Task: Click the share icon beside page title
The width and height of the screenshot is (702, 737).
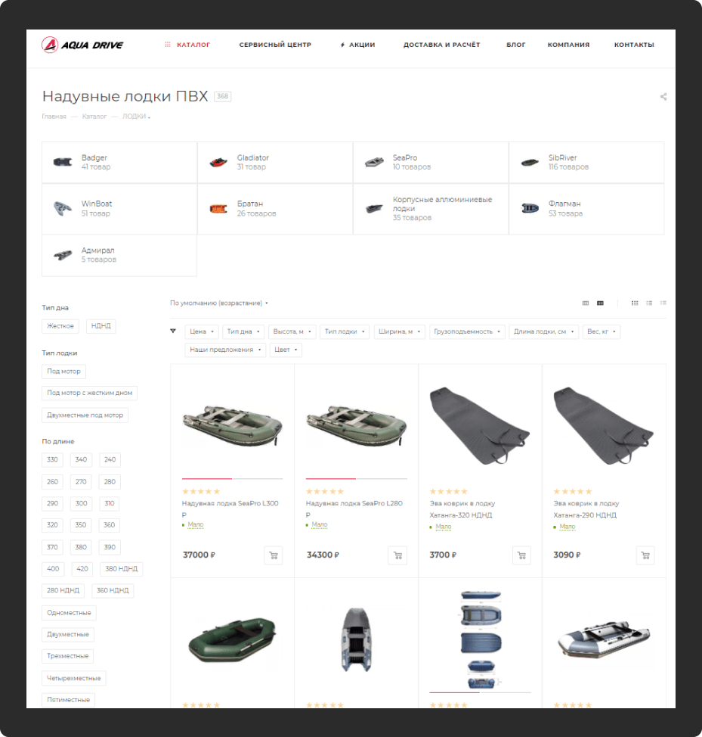Action: (663, 96)
